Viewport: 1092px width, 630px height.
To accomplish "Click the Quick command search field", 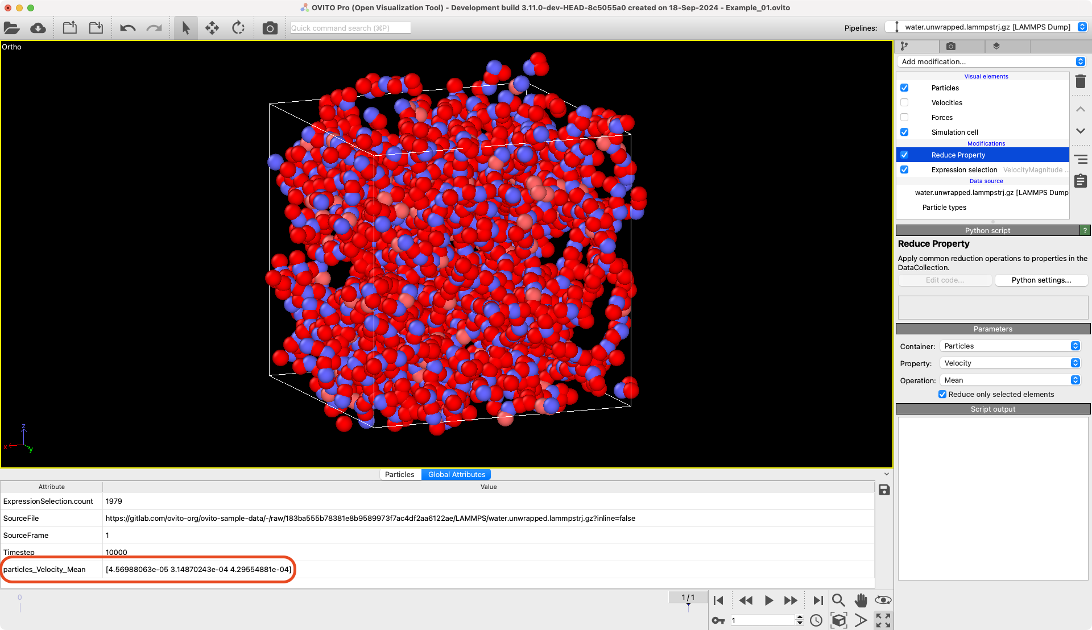I will pos(350,28).
